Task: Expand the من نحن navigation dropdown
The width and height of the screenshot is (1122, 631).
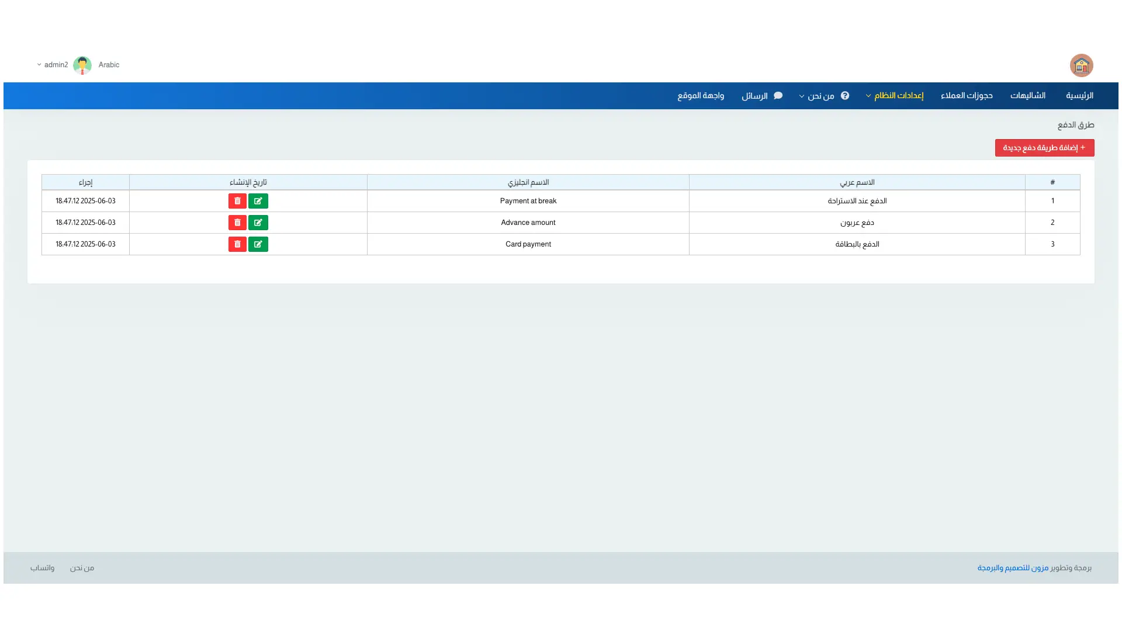Action: click(817, 96)
